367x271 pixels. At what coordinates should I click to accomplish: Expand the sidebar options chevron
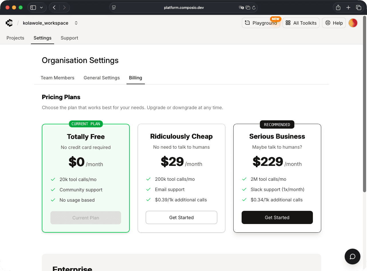41,7
